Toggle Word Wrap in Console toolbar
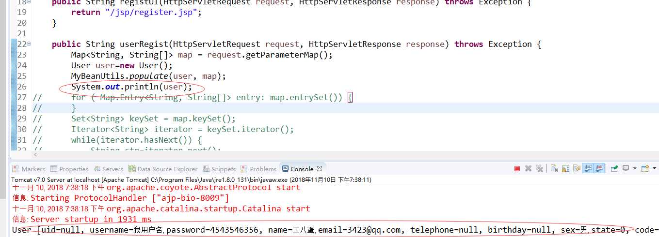The height and width of the screenshot is (237, 659). click(x=577, y=168)
